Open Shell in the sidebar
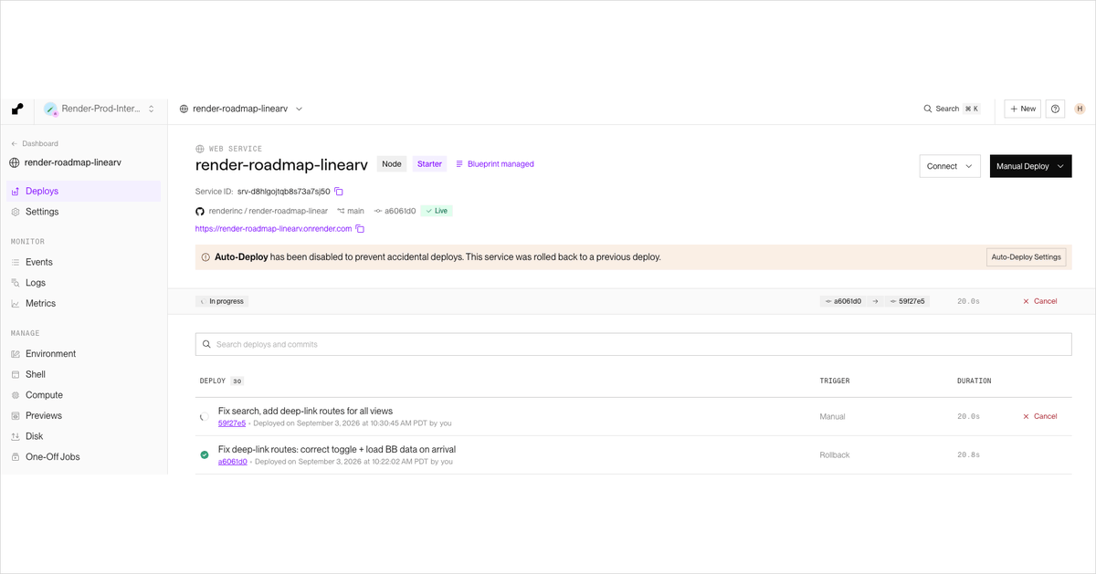The image size is (1096, 574). pos(84,374)
